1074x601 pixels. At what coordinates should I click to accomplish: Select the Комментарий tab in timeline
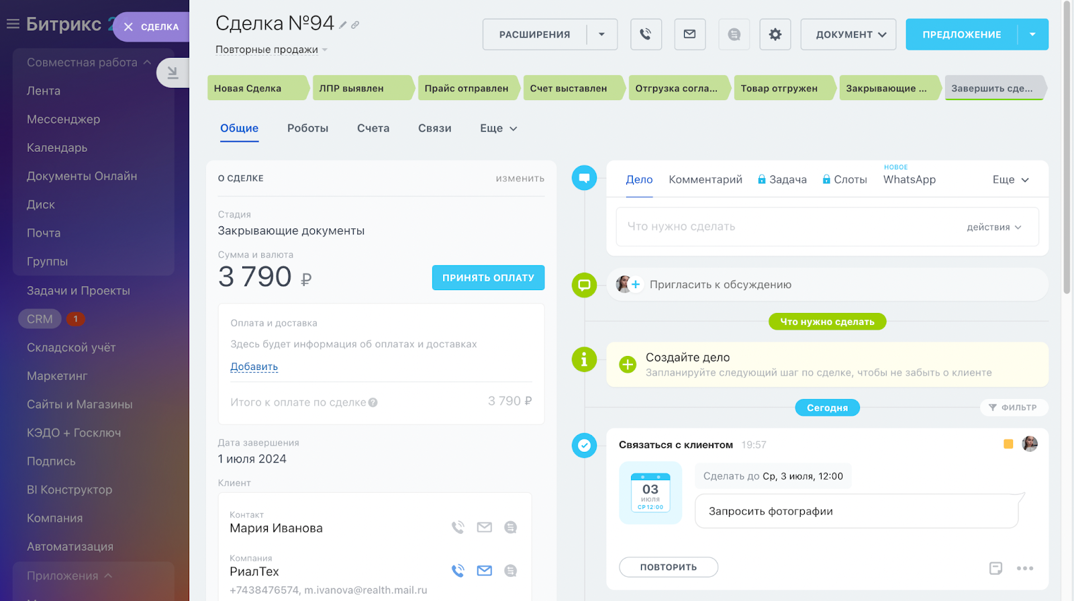click(x=705, y=179)
